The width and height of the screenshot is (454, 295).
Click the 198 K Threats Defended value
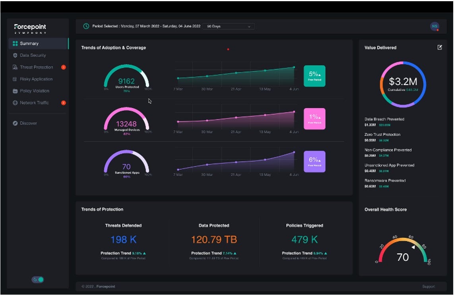tap(124, 239)
